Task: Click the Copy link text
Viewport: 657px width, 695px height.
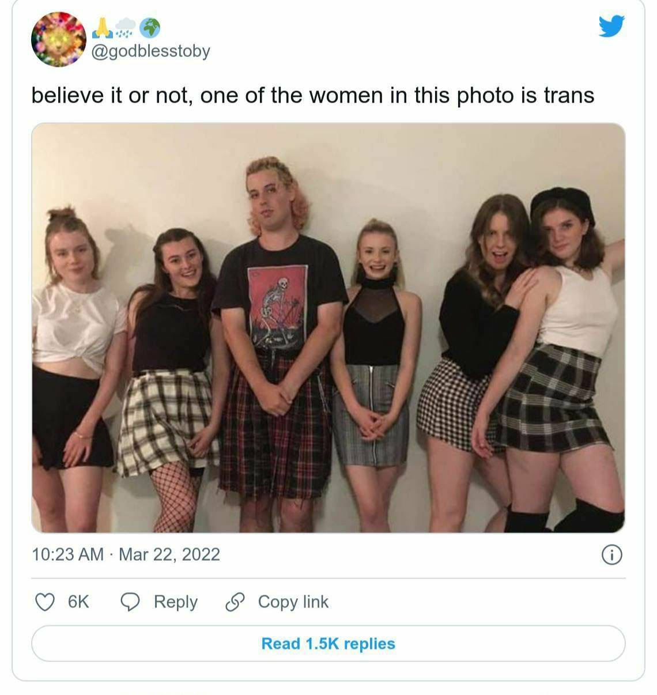Action: tap(293, 602)
